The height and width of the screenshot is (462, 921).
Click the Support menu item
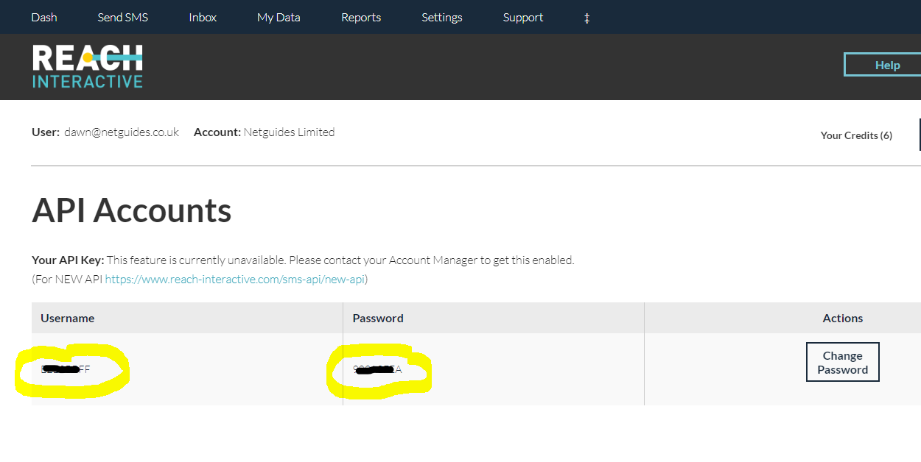523,18
